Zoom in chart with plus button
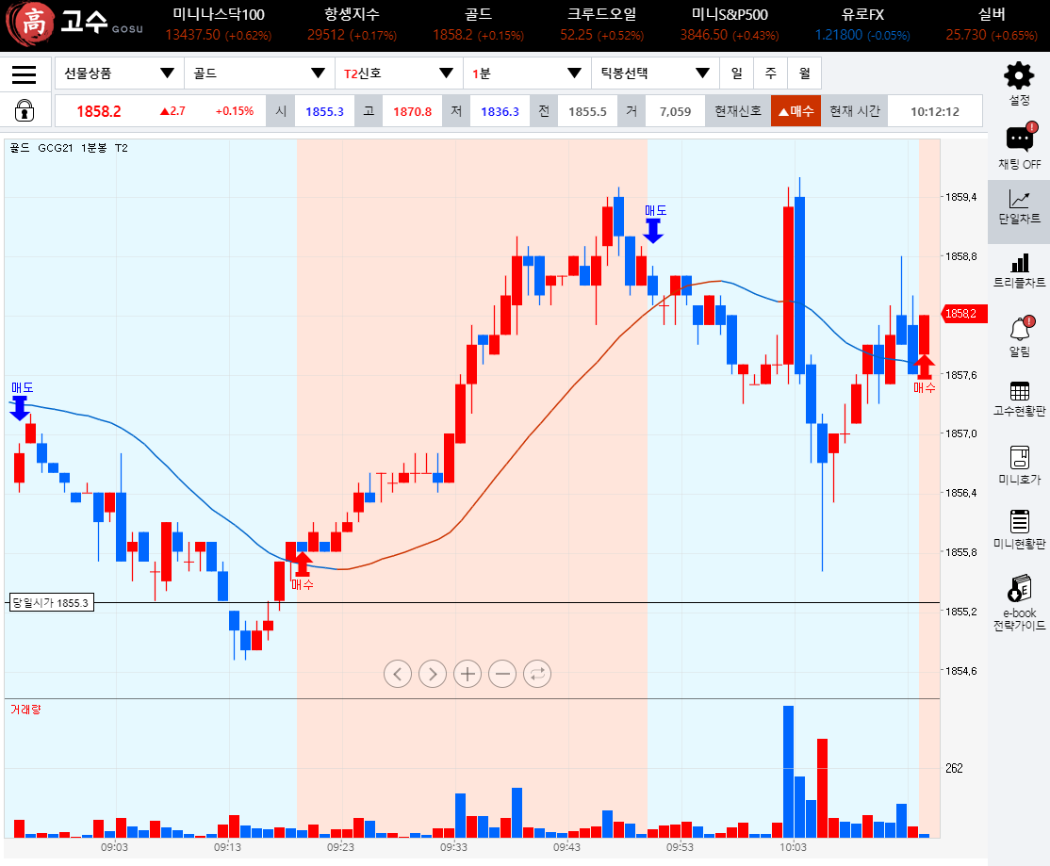The image size is (1050, 866). [468, 674]
